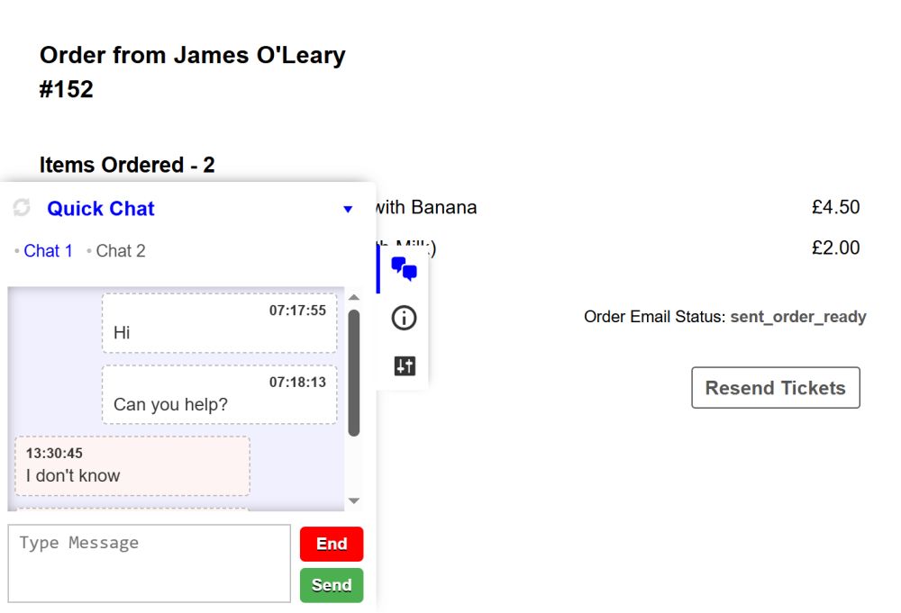Click the green Send button
Image resolution: width=901 pixels, height=613 pixels.
click(332, 585)
